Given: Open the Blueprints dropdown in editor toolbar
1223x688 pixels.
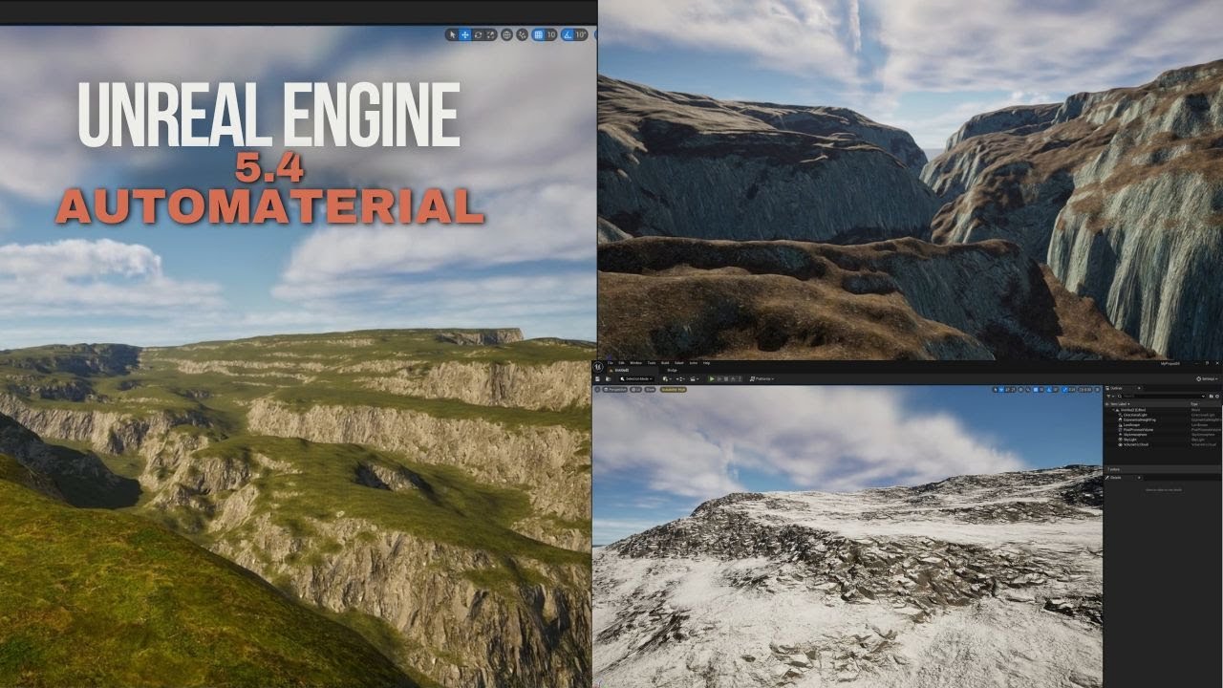Looking at the screenshot, I should pyautogui.click(x=680, y=379).
